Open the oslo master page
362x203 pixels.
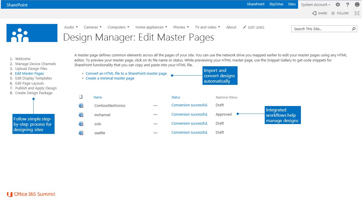[98, 124]
